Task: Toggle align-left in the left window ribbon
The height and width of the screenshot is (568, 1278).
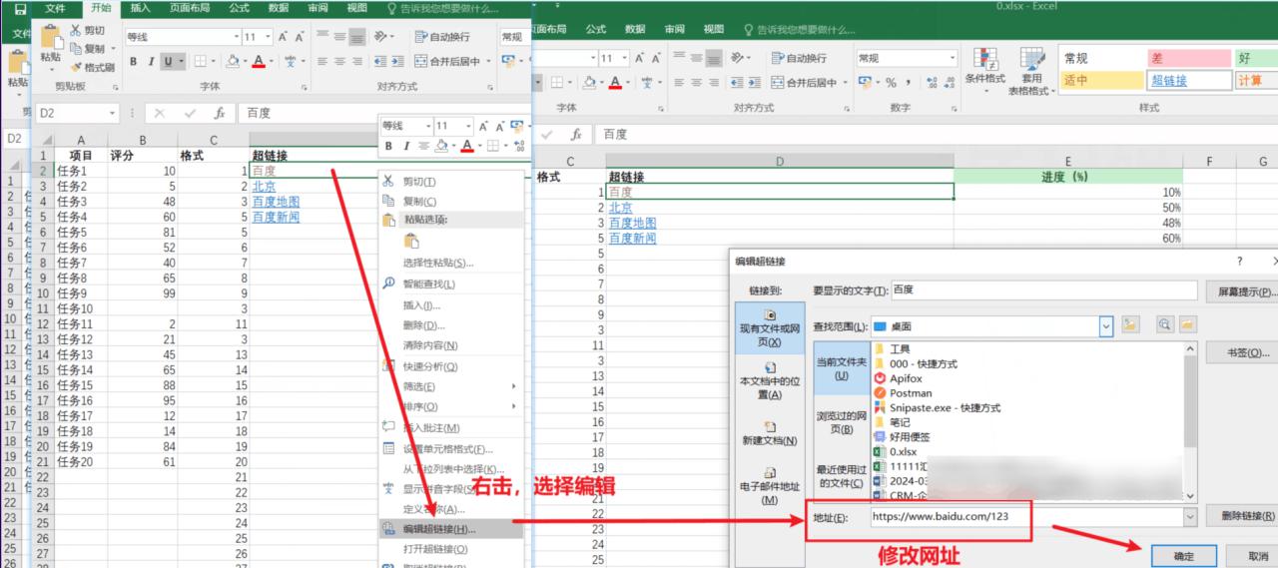Action: (323, 62)
